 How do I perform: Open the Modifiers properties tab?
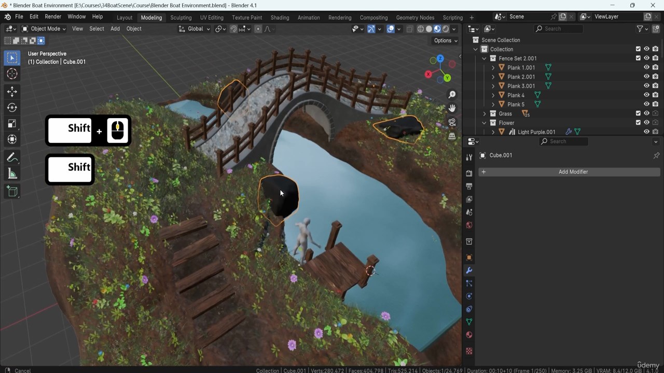coord(469,270)
